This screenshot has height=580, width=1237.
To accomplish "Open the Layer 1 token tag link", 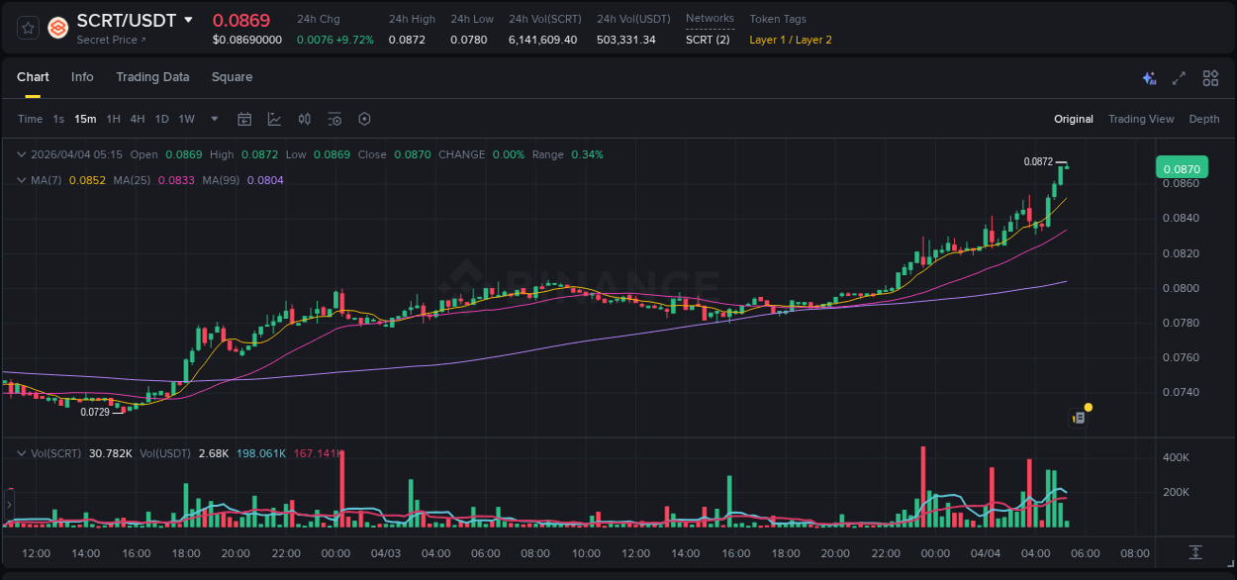I will (767, 40).
